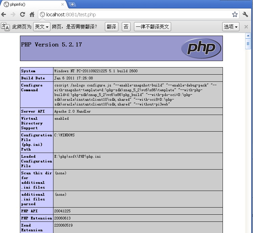Click the PHP API label
Screen dimensions: 253x233
[x=29, y=211]
